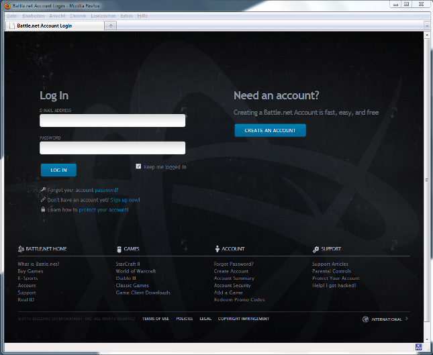The image size is (433, 355).
Task: Open the TERMS OF USE link
Action: [x=156, y=319]
